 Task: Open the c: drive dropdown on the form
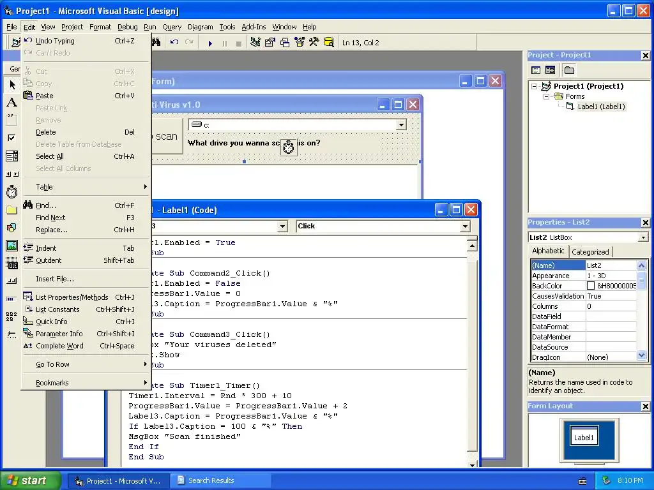click(x=401, y=124)
